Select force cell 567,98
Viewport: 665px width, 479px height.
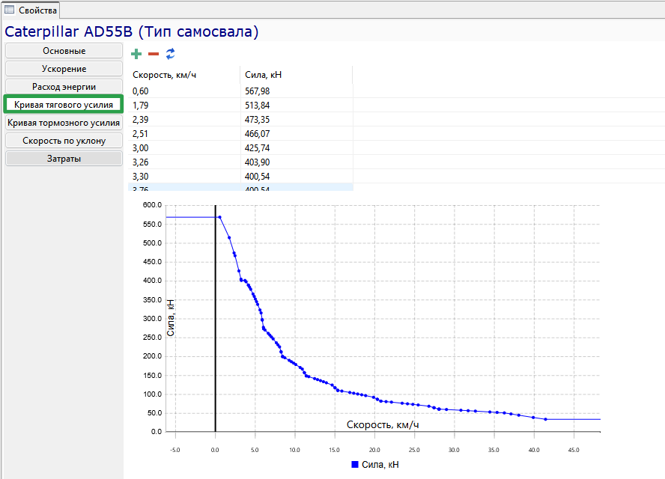click(297, 91)
